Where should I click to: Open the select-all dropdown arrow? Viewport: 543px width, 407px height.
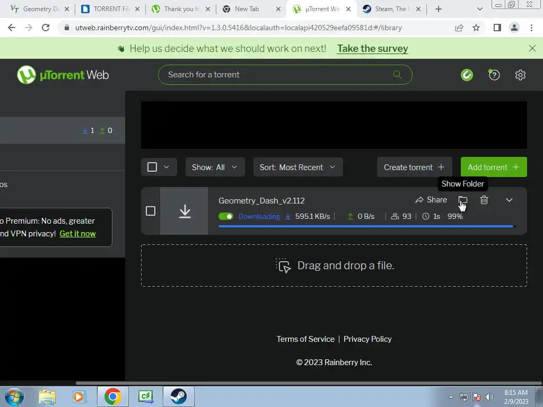167,167
